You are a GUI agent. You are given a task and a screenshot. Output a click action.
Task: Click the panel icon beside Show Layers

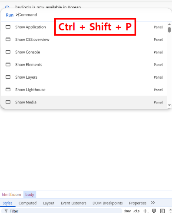click(8, 77)
